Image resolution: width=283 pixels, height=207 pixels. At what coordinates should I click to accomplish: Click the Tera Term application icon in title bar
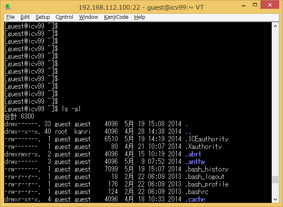8,7
